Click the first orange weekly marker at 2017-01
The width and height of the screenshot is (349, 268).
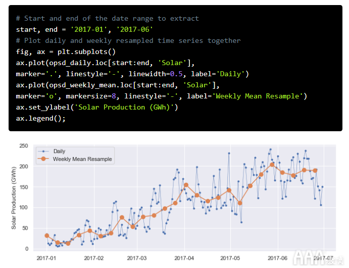click(47, 236)
